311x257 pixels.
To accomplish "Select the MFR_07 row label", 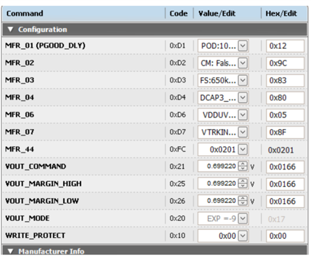I will pos(19,132).
